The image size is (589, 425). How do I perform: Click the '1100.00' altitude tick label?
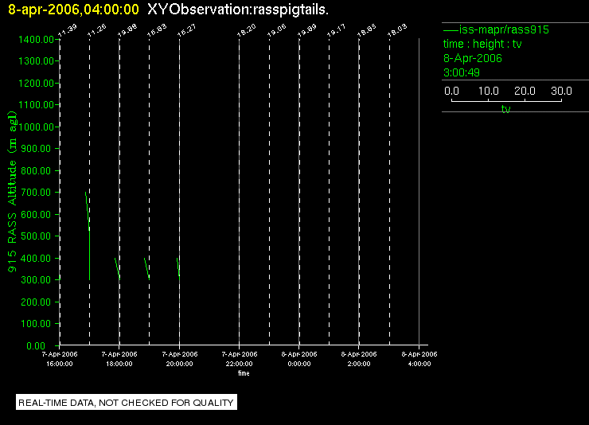pyautogui.click(x=36, y=105)
